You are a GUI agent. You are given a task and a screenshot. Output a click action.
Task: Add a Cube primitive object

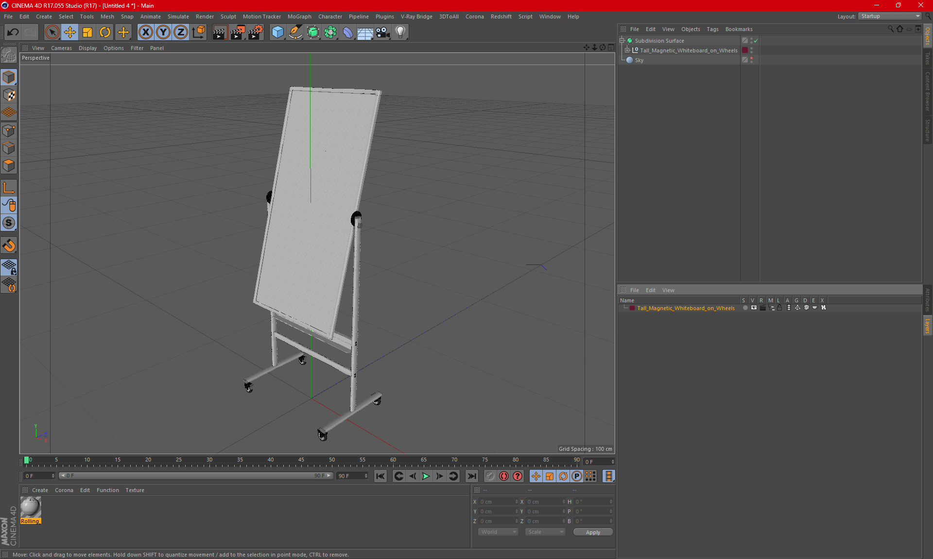coord(277,32)
